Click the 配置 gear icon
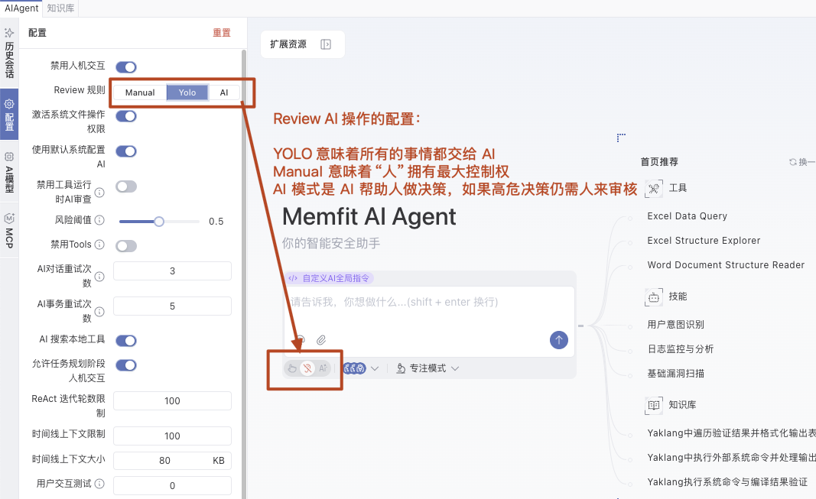816x499 pixels. (x=9, y=103)
